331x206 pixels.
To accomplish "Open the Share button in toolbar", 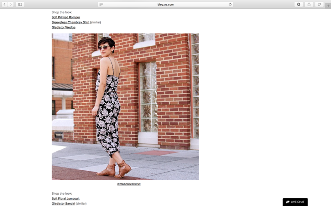I will 309,4.
